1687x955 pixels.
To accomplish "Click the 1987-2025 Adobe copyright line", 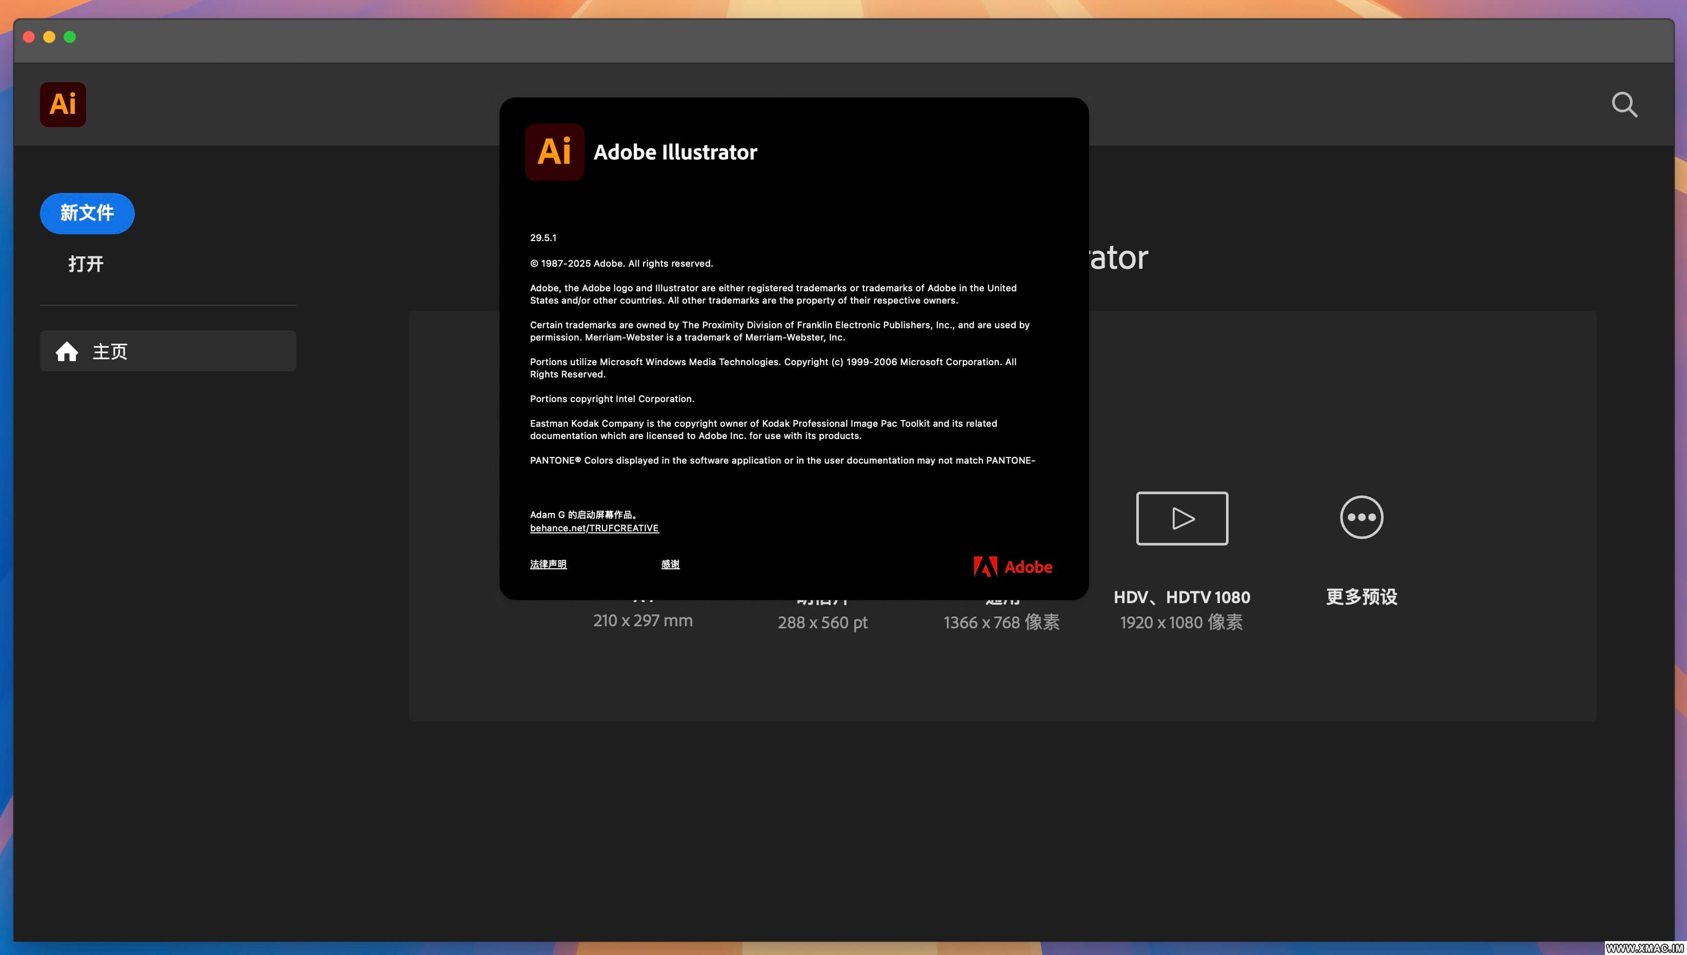I will point(621,263).
